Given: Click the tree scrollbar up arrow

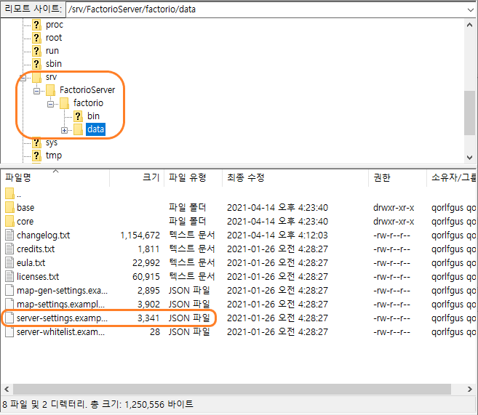Looking at the screenshot, I should point(469,25).
